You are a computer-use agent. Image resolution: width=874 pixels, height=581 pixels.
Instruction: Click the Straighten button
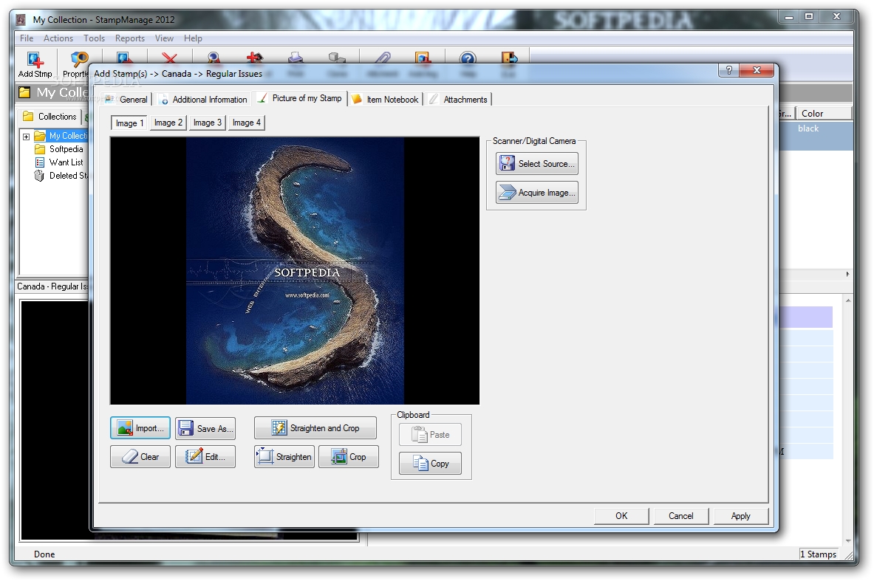[284, 457]
